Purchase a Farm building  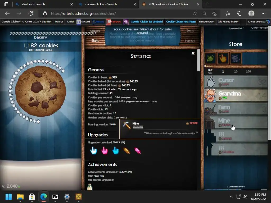coord(236,109)
